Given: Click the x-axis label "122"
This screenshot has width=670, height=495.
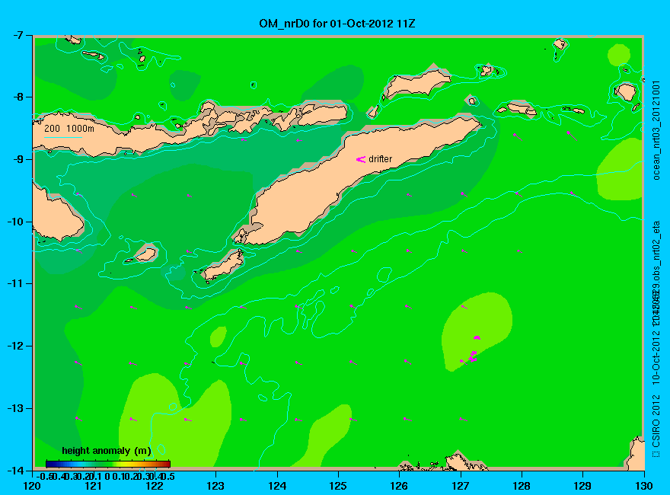Looking at the screenshot, I should [x=155, y=486].
